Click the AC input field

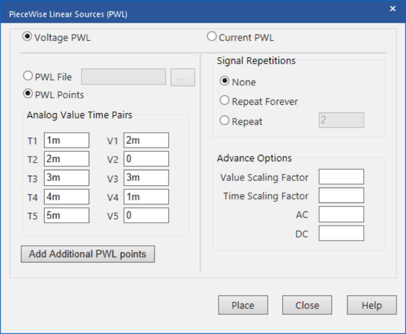click(341, 214)
